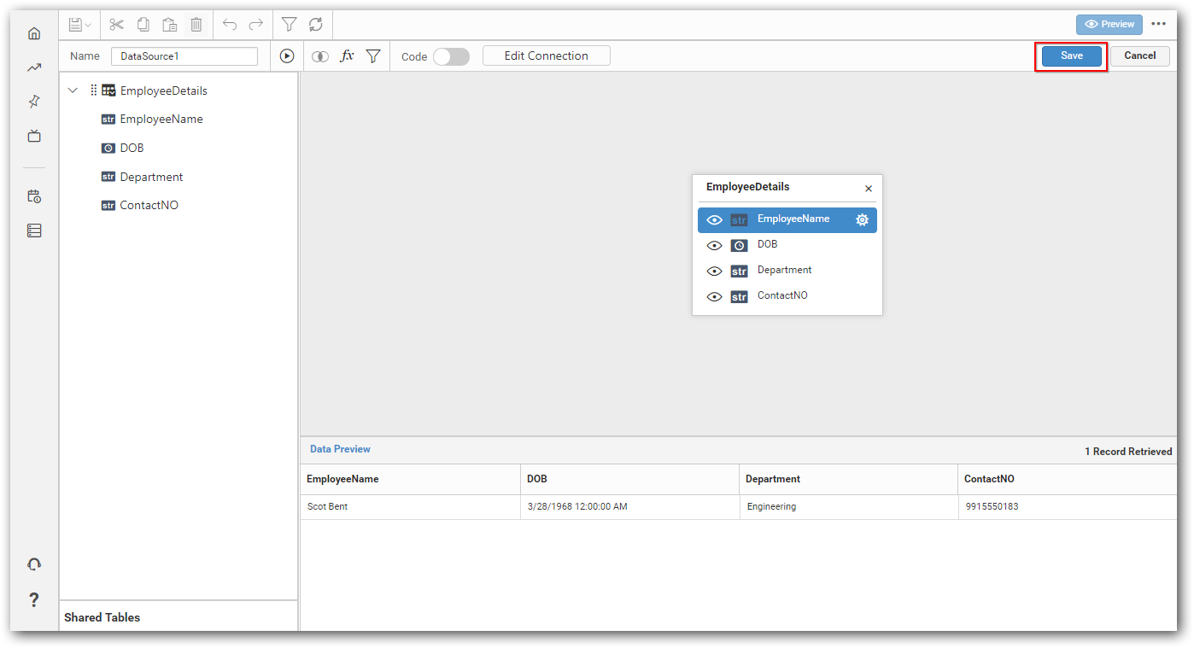Click the Edit Connection button
1194x648 pixels.
546,55
